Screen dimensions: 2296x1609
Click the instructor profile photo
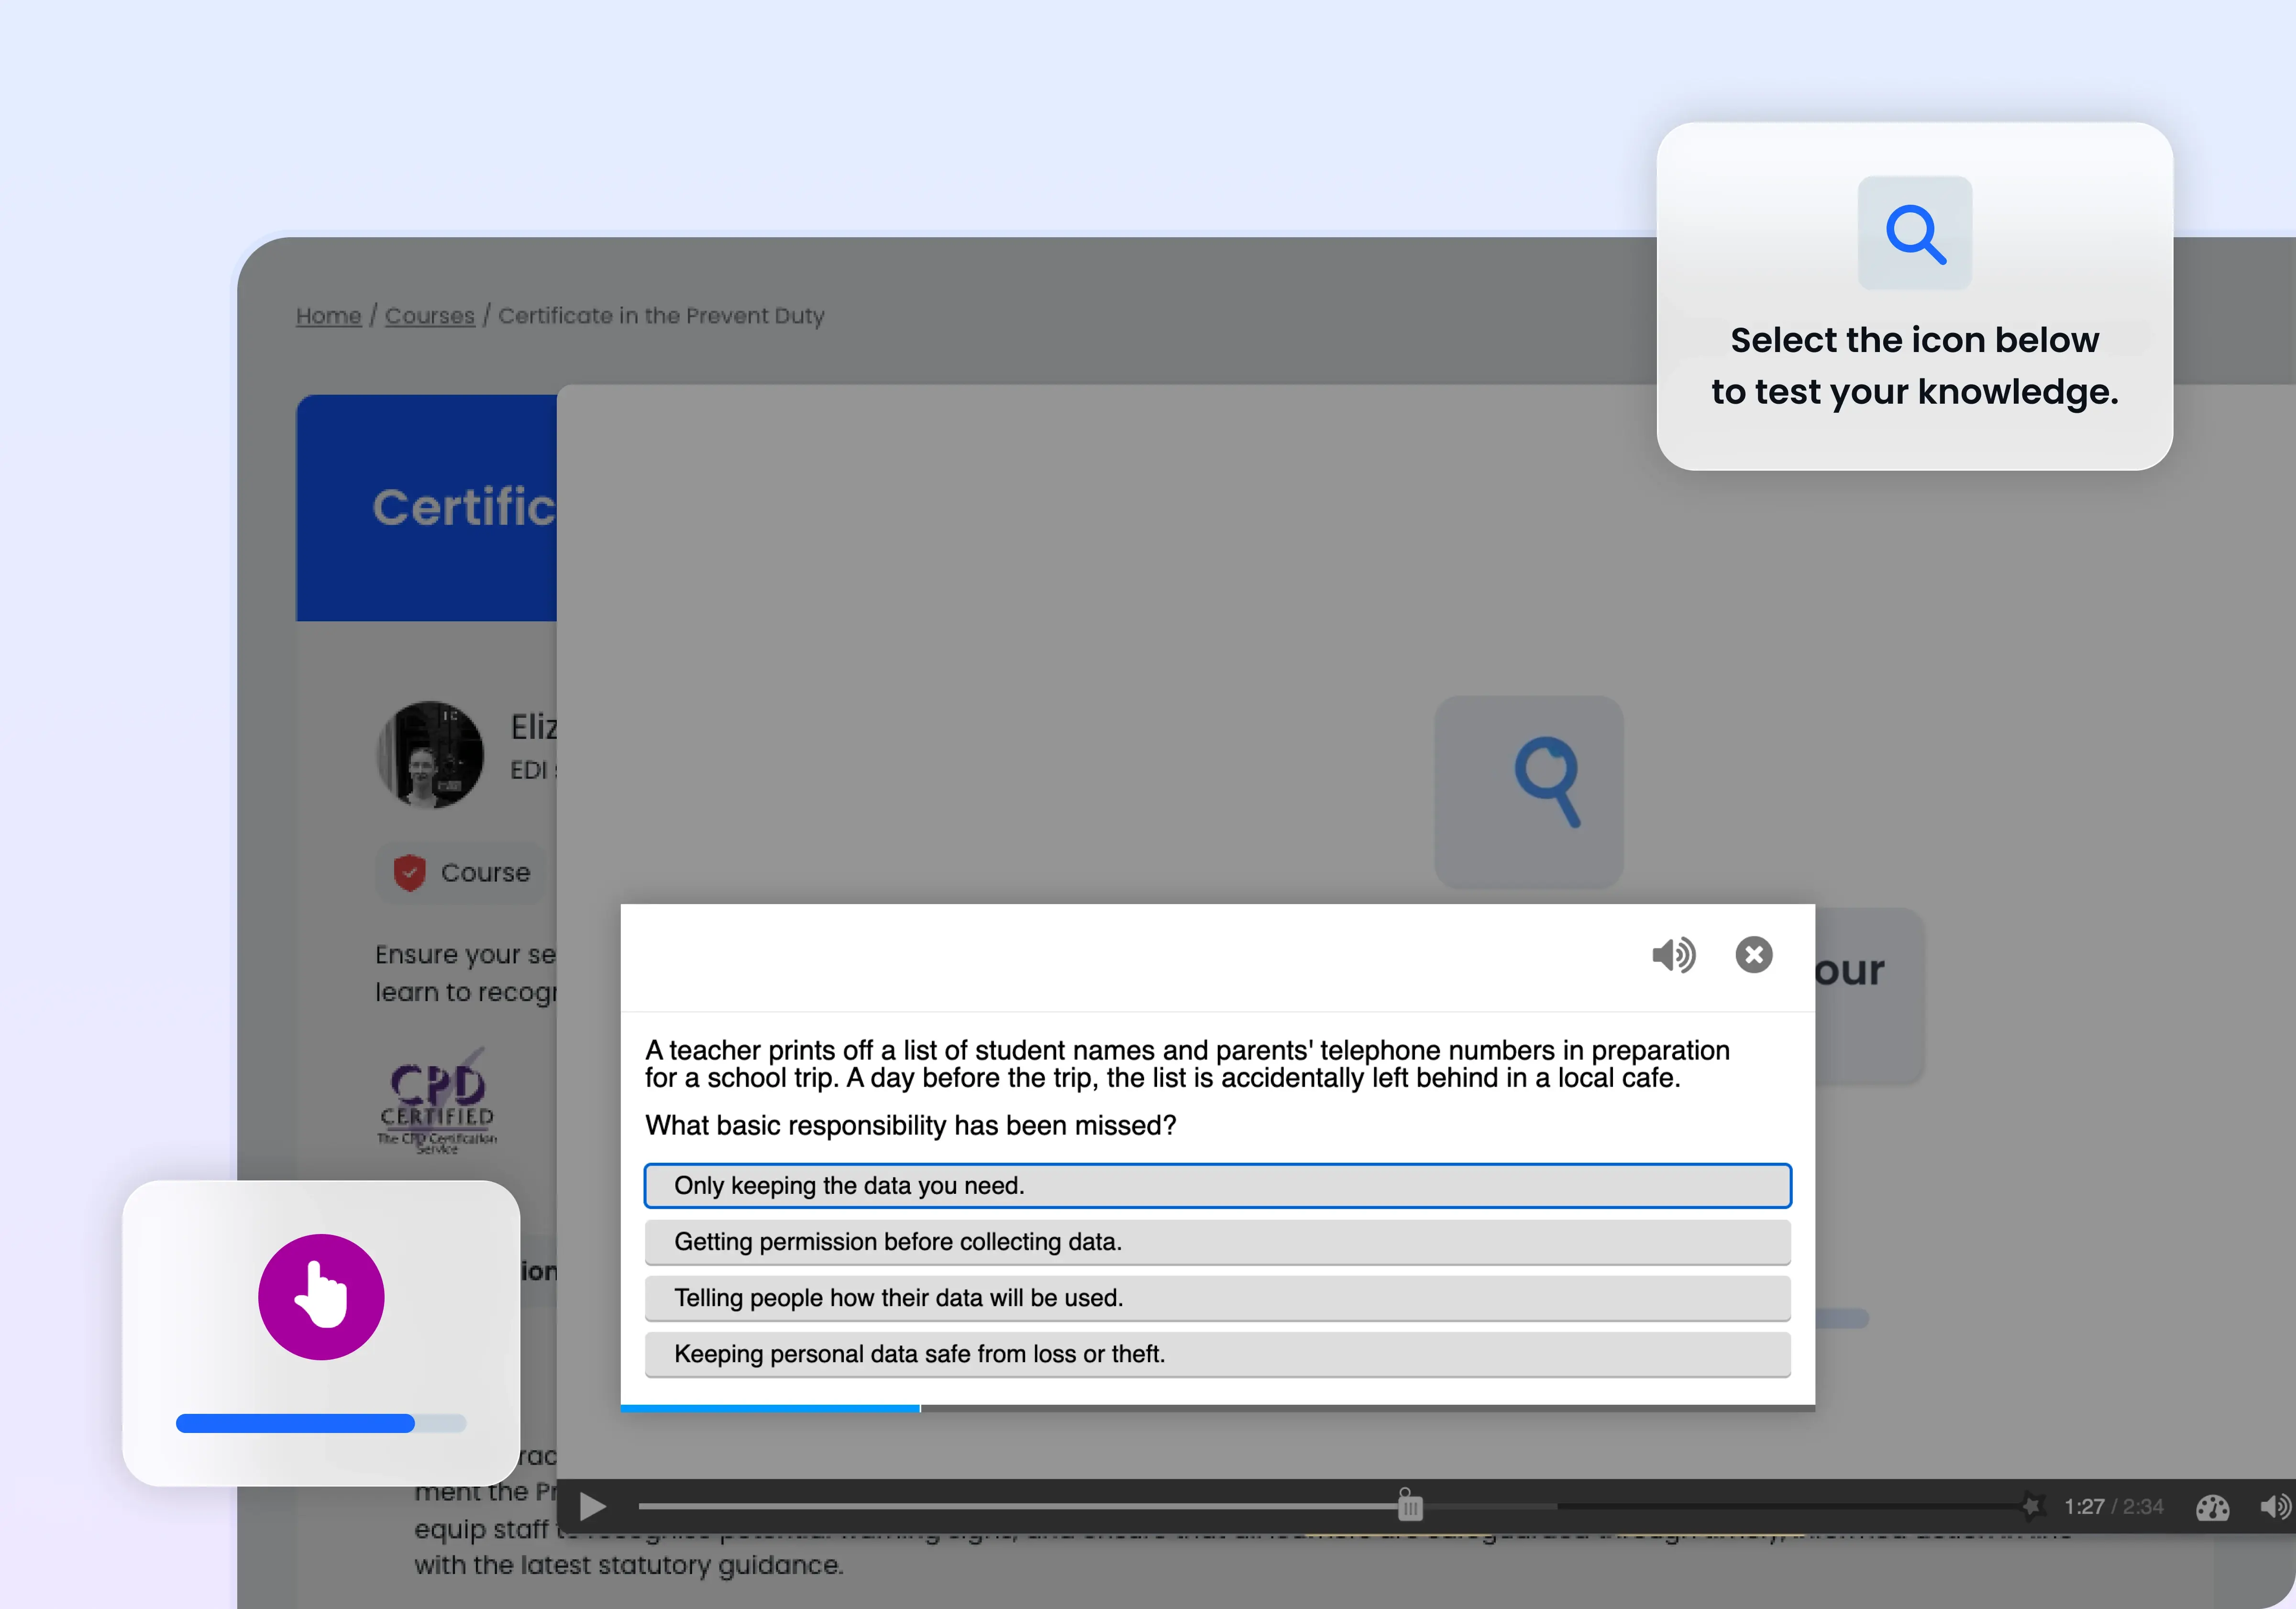(430, 755)
